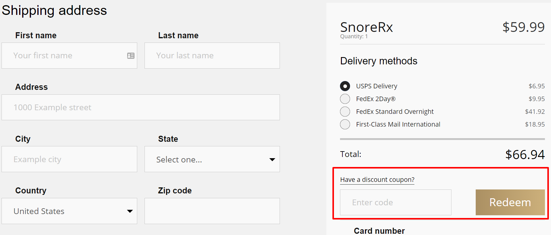Expand the Country dropdown
551x235 pixels.
pos(69,211)
